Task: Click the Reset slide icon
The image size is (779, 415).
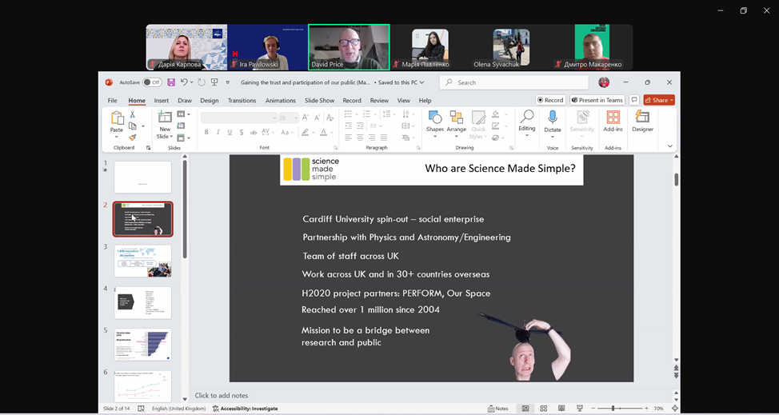Action: tap(181, 126)
